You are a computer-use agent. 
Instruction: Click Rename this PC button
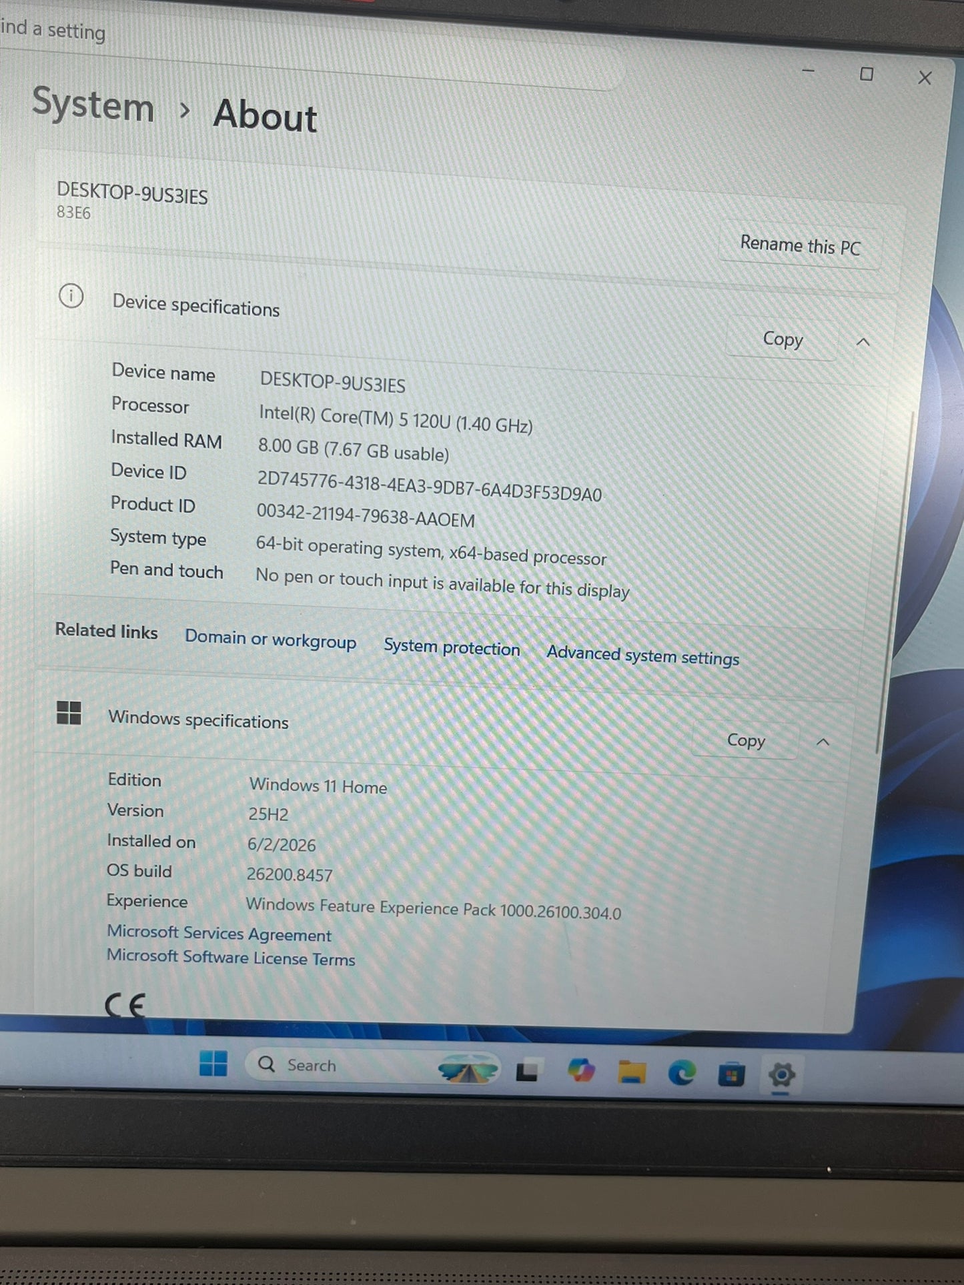[800, 245]
